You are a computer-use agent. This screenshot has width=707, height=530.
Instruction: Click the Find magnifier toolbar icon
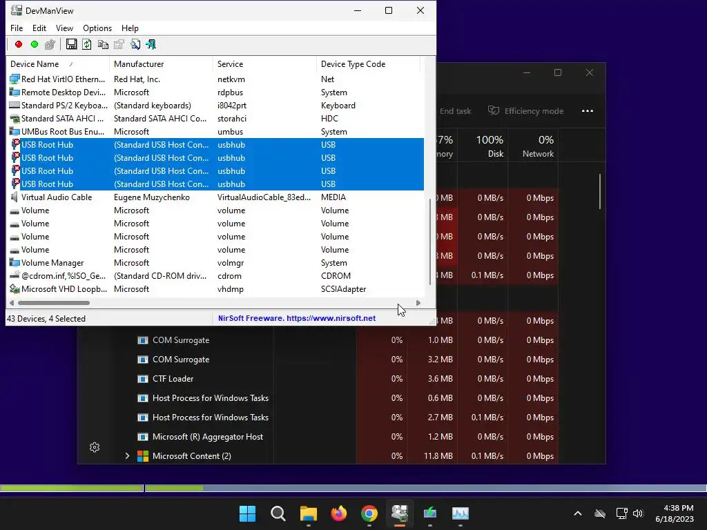coord(135,44)
